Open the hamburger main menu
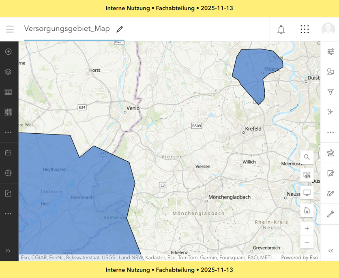 [x=10, y=29]
